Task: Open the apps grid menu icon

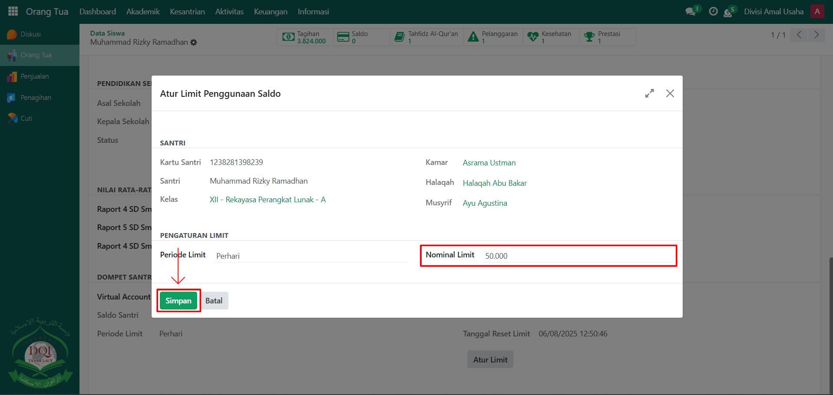Action: point(13,11)
